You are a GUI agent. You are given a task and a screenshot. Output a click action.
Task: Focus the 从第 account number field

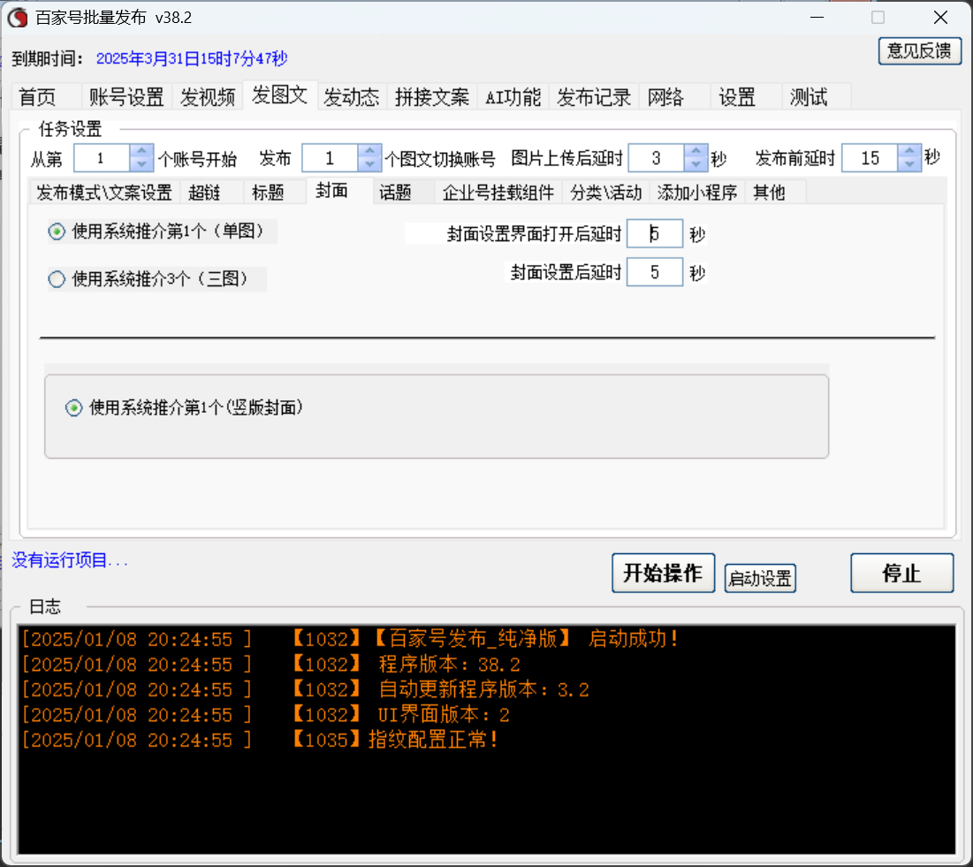[x=102, y=158]
